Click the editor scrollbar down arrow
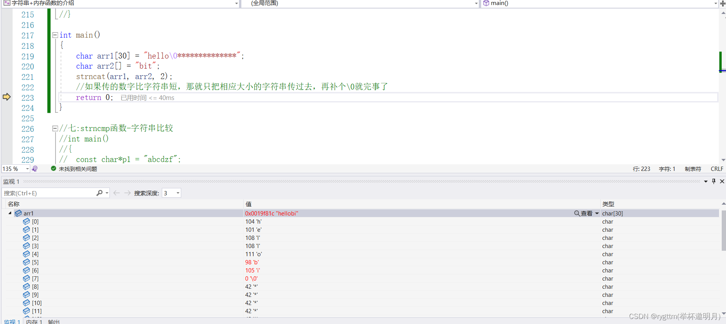The image size is (726, 324). 723,160
